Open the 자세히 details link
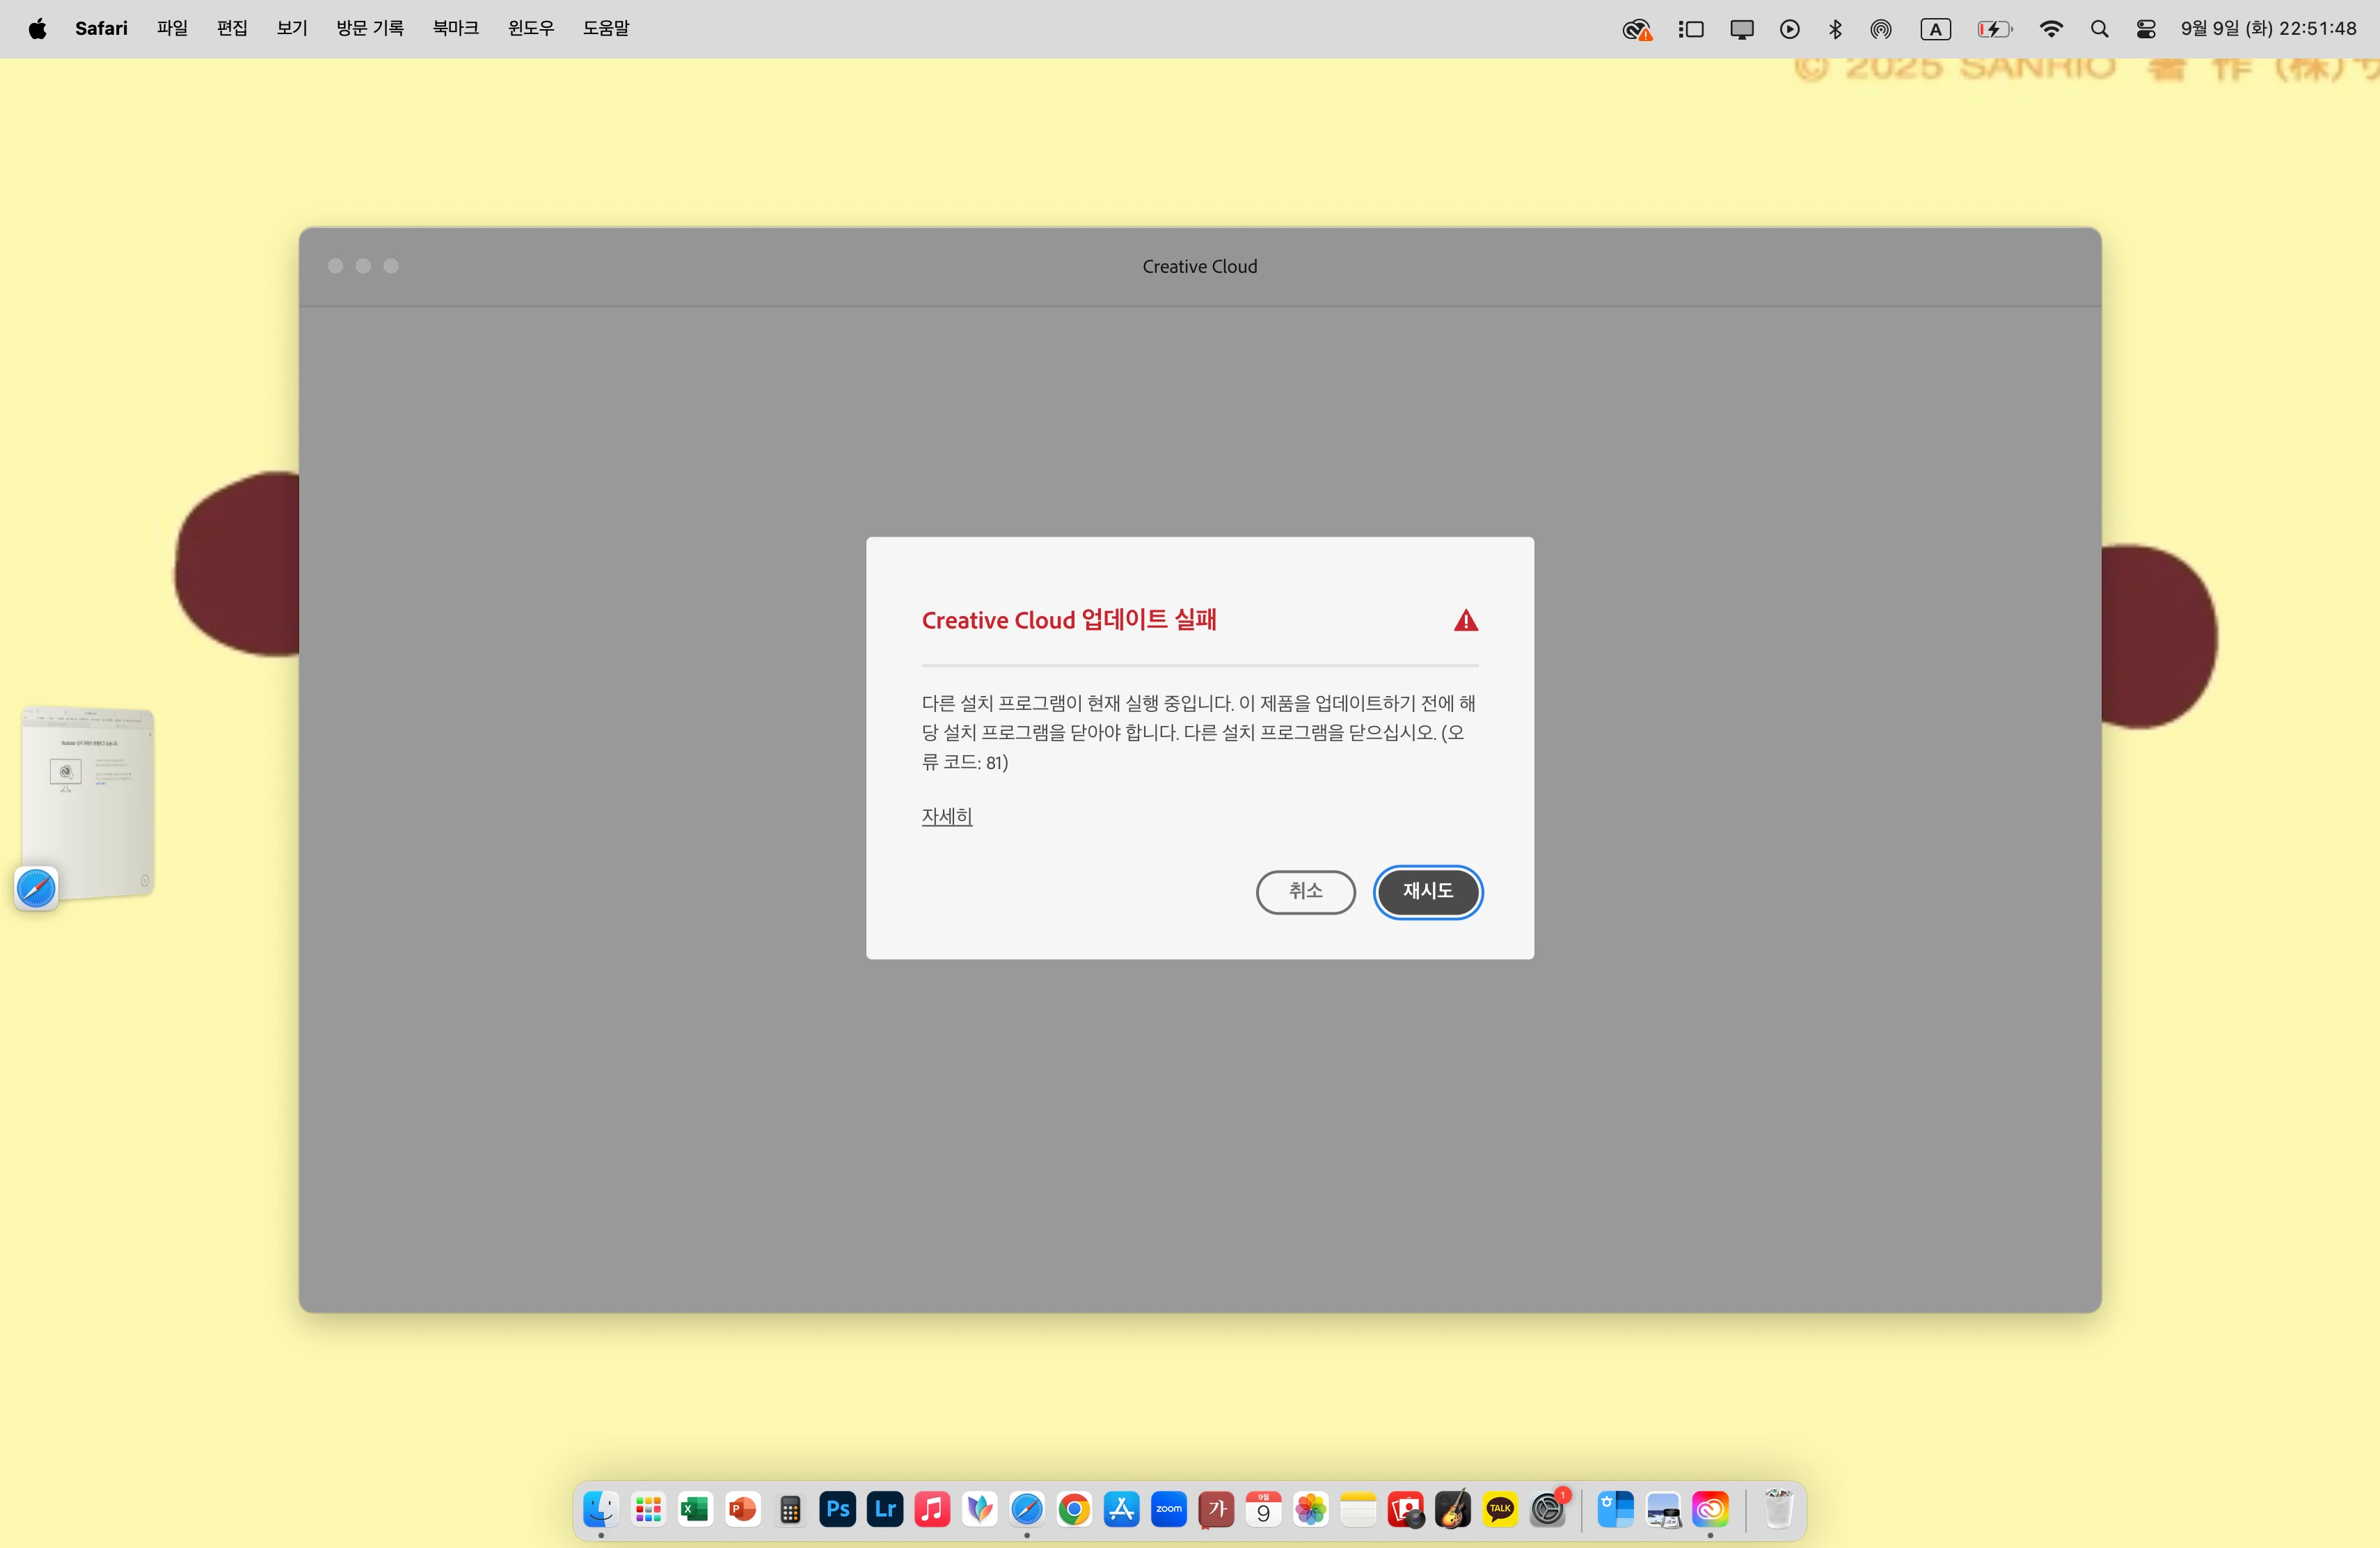The width and height of the screenshot is (2380, 1548). pyautogui.click(x=946, y=816)
